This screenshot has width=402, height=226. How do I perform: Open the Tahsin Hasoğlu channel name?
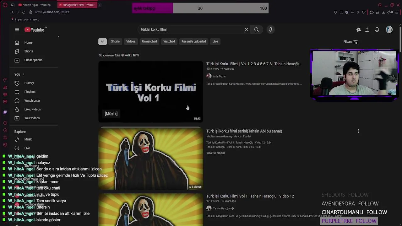[222, 208]
